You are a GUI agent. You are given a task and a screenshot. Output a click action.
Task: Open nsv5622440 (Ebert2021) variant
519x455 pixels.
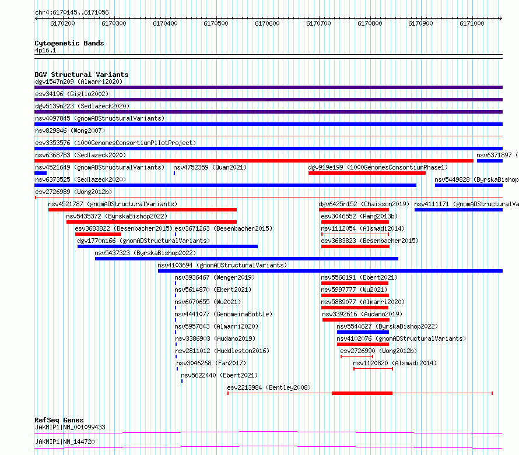click(219, 375)
